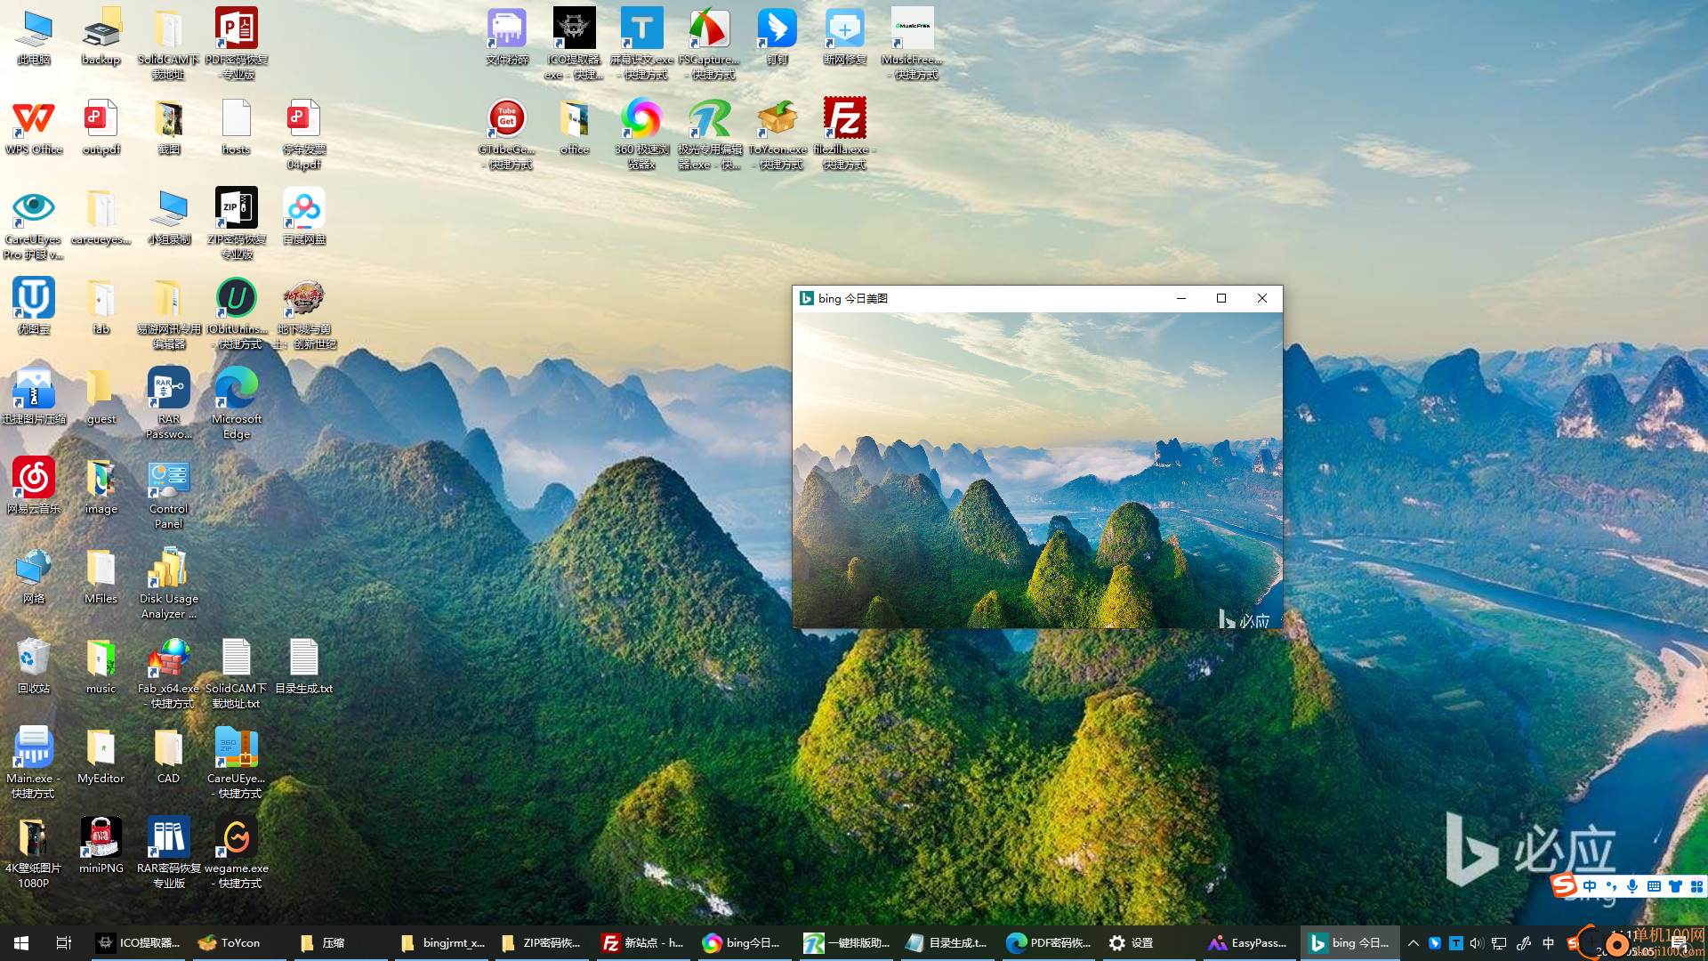The image size is (1708, 961).
Task: Switch to EasyPass taskbar window
Action: tap(1249, 943)
